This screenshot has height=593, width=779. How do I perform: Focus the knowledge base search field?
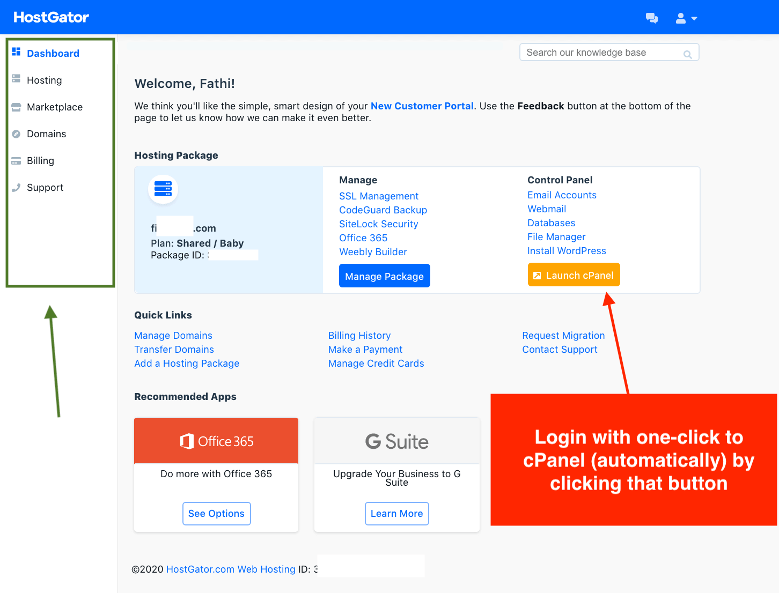pos(601,53)
